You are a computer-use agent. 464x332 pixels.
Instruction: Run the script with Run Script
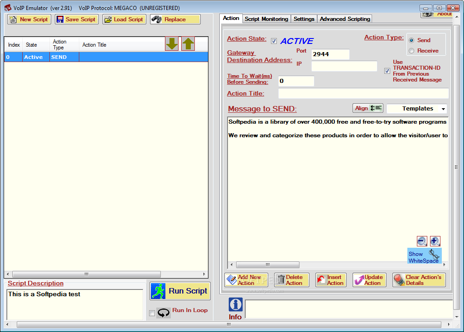click(x=180, y=291)
